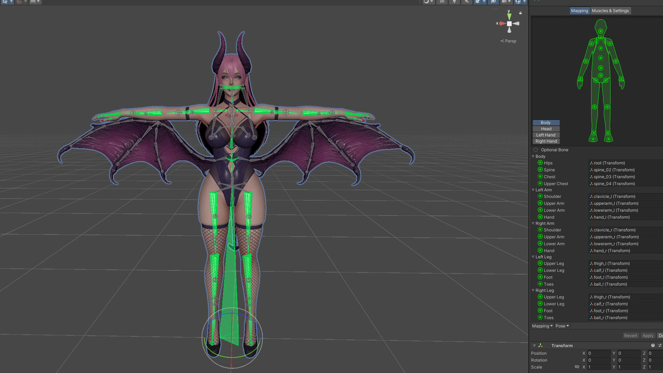Open the Mapping dropdown below bone list
663x373 pixels.
click(x=542, y=326)
